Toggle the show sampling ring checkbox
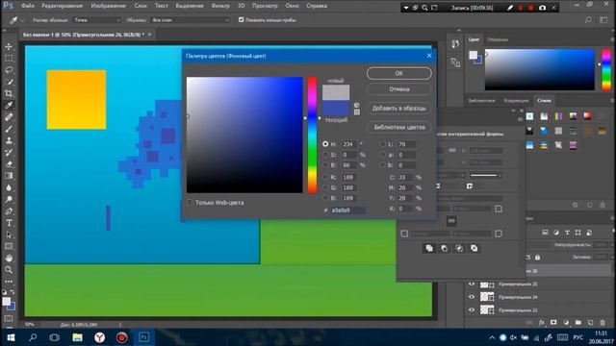616x346 pixels. (242, 19)
